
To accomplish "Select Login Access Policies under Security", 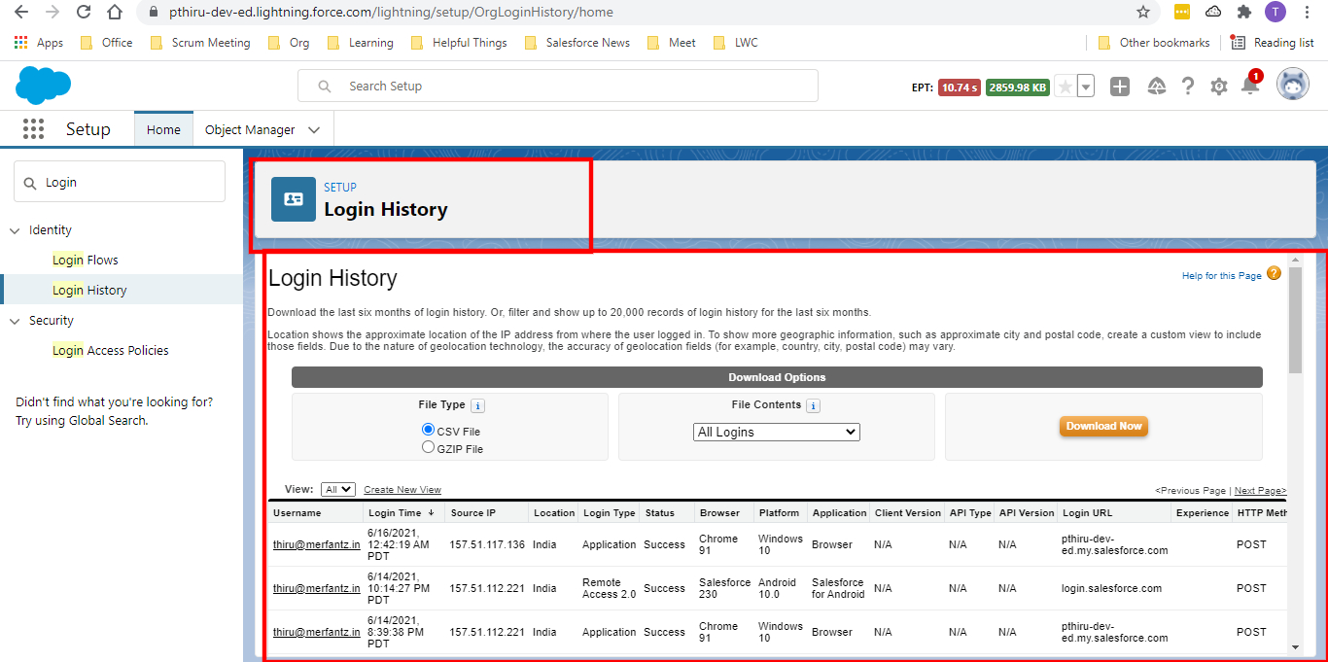I will [110, 350].
